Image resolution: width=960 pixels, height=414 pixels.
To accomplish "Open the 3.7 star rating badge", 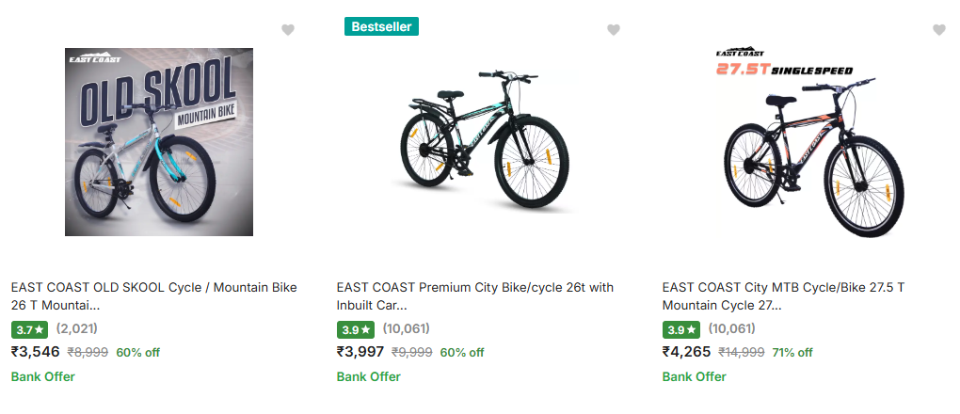I will click(x=29, y=329).
